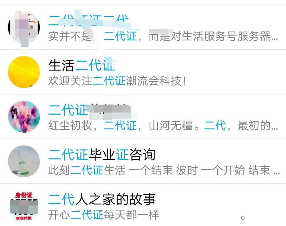Select 二代人之家的故事 account title
This screenshot has width=286, height=226.
[x=102, y=199]
